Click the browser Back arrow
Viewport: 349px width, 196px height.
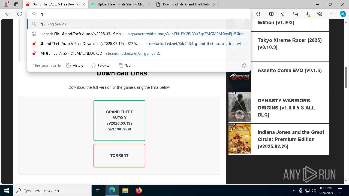point(8,14)
